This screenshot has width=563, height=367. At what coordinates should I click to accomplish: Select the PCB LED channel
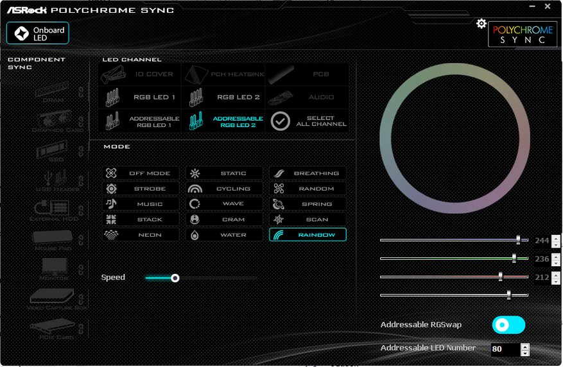(x=307, y=74)
